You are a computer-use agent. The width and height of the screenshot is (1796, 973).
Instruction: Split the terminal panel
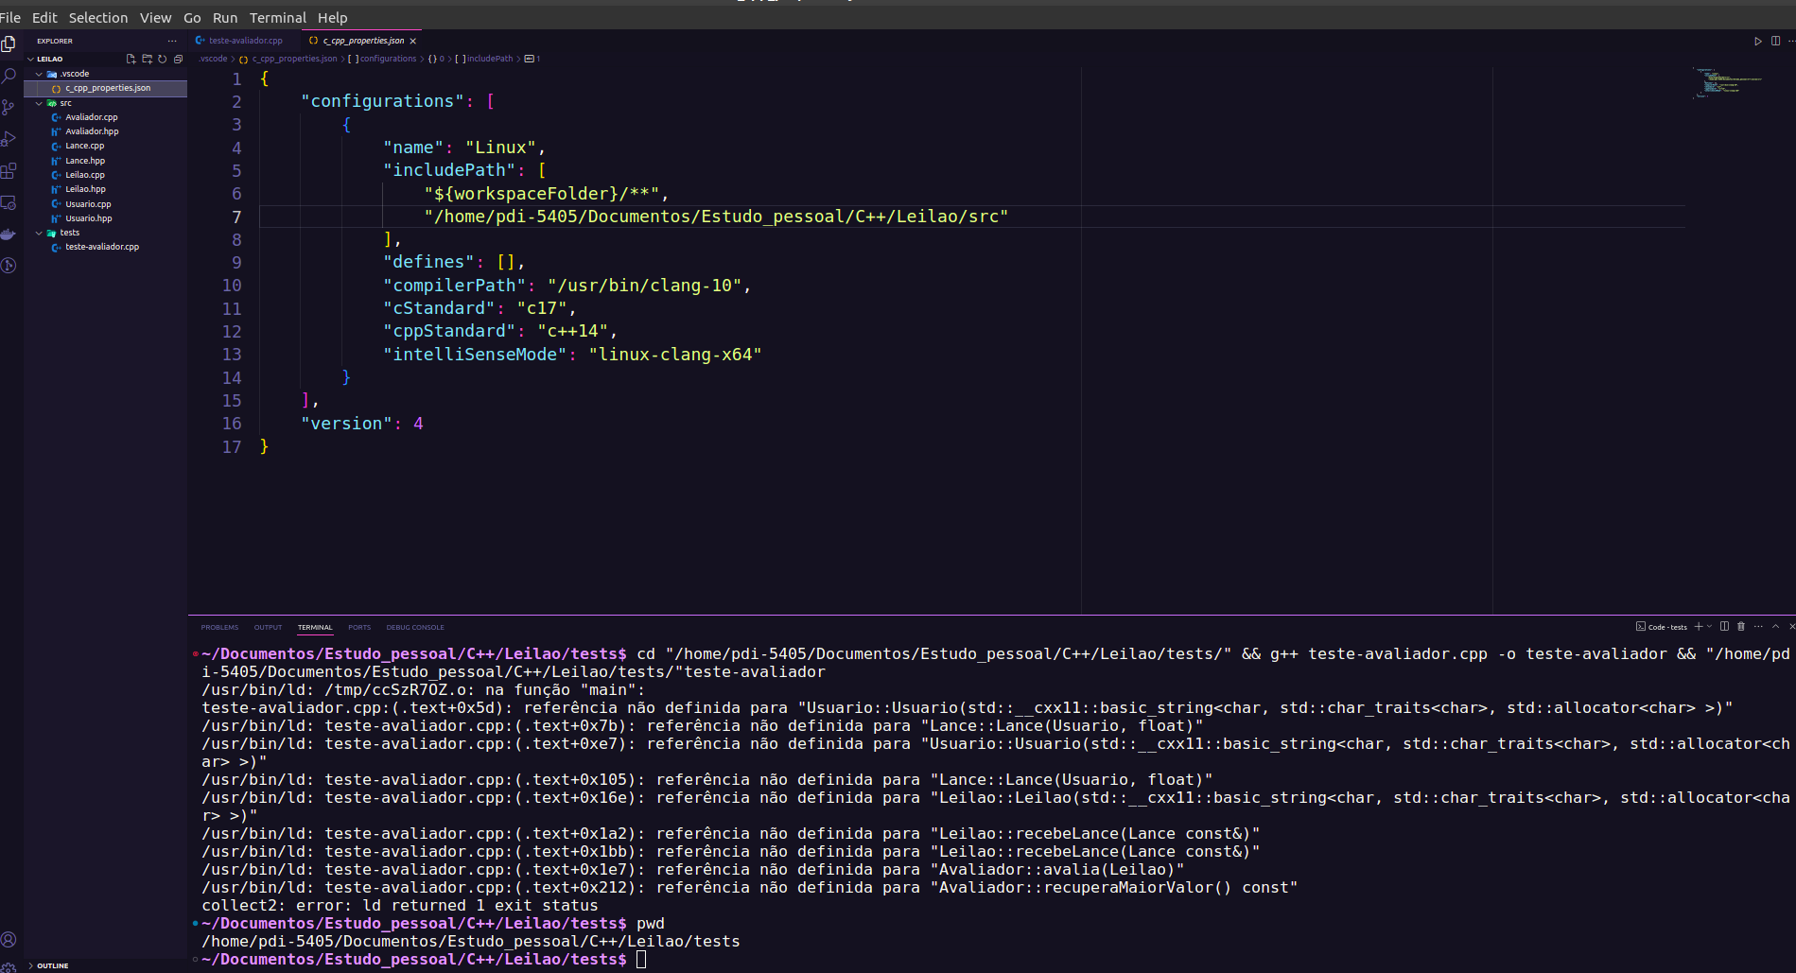[1724, 626]
